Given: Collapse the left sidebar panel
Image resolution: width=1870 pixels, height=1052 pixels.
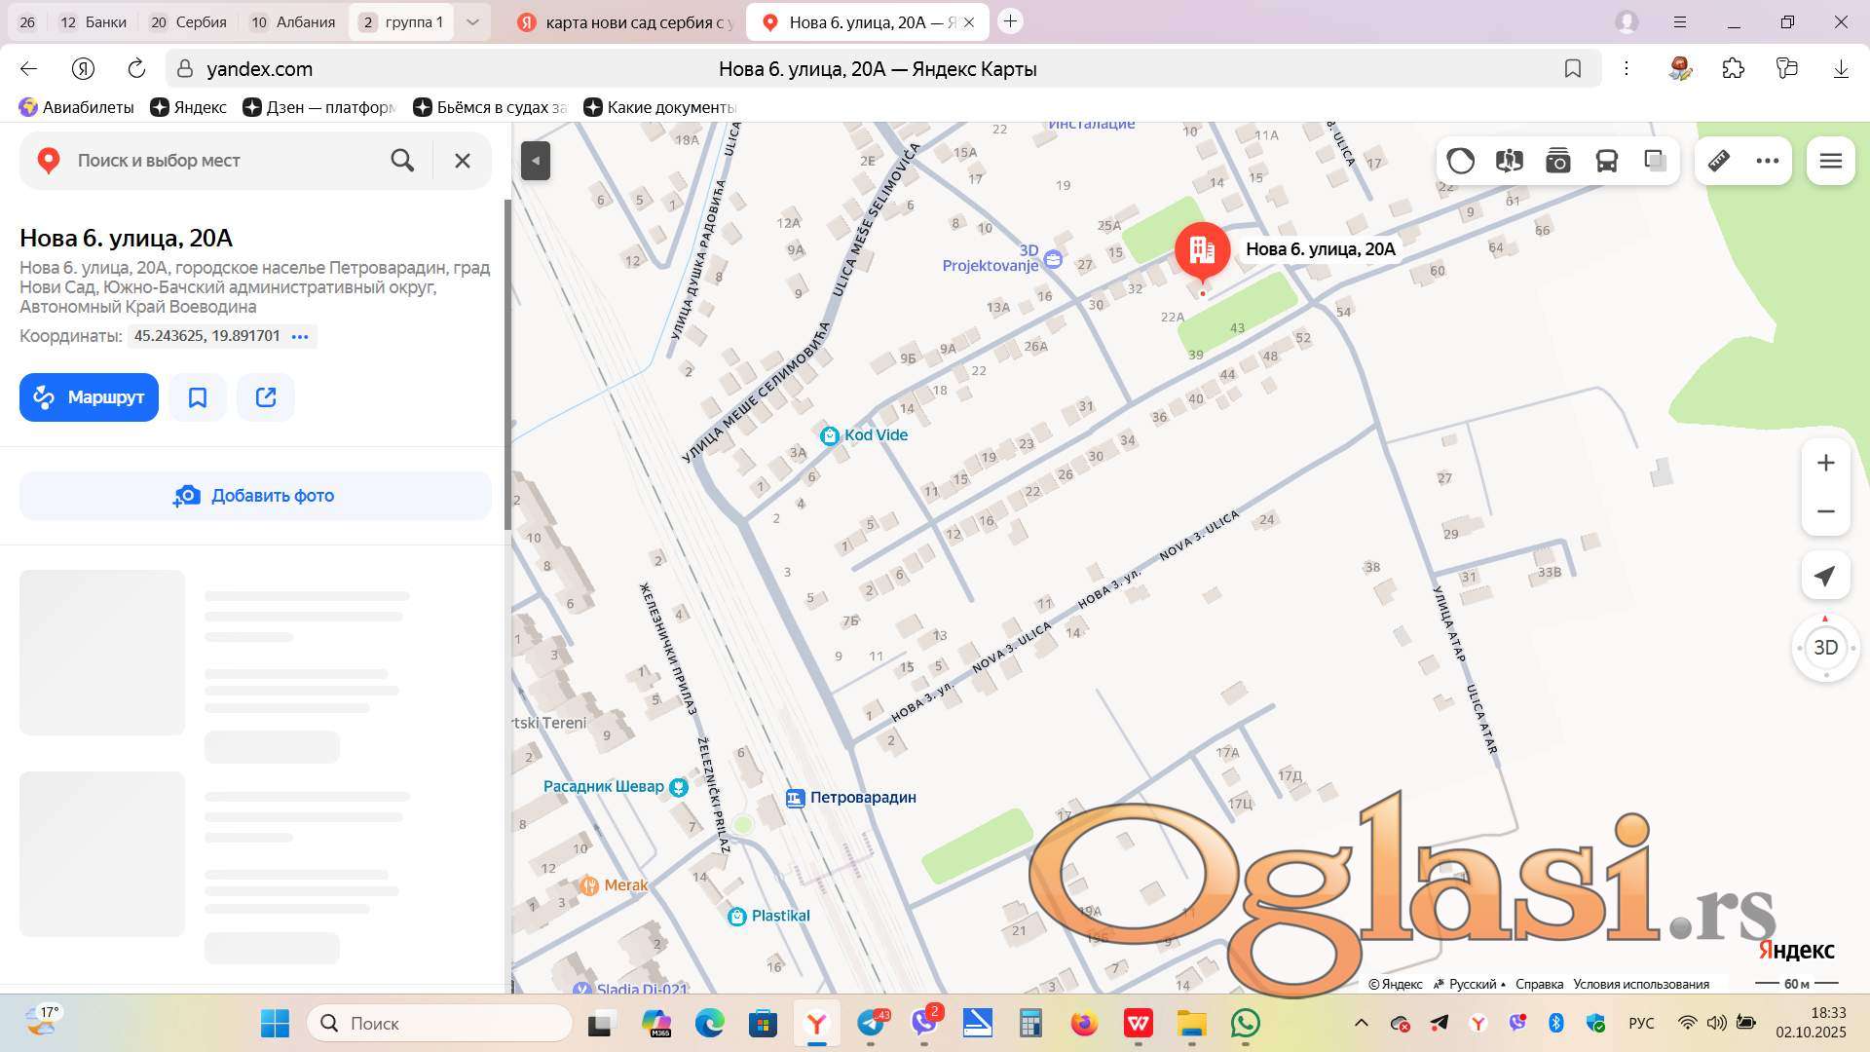Looking at the screenshot, I should coord(536,161).
